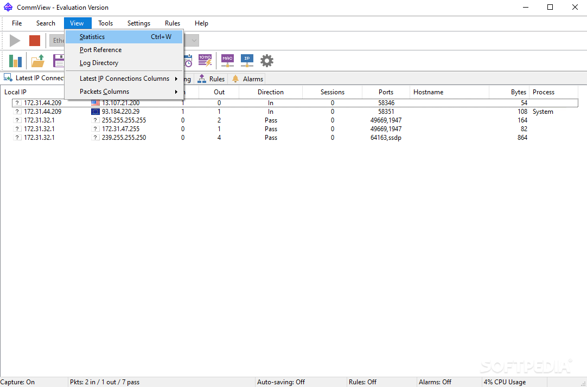This screenshot has height=387, width=587.
Task: Click the US flag beside 13.107.21.200
Action: [95, 103]
